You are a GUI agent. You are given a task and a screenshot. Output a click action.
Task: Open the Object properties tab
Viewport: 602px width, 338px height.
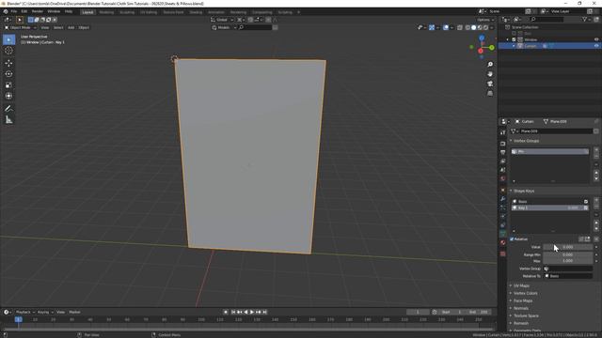tap(503, 190)
